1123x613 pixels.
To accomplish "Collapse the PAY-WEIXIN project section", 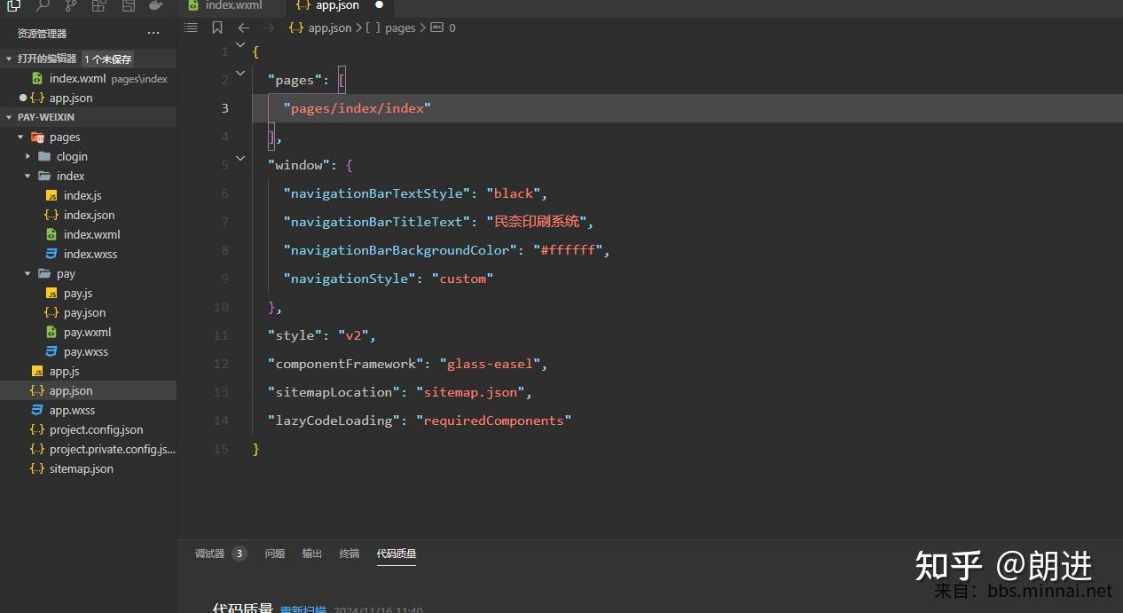I will tap(9, 117).
